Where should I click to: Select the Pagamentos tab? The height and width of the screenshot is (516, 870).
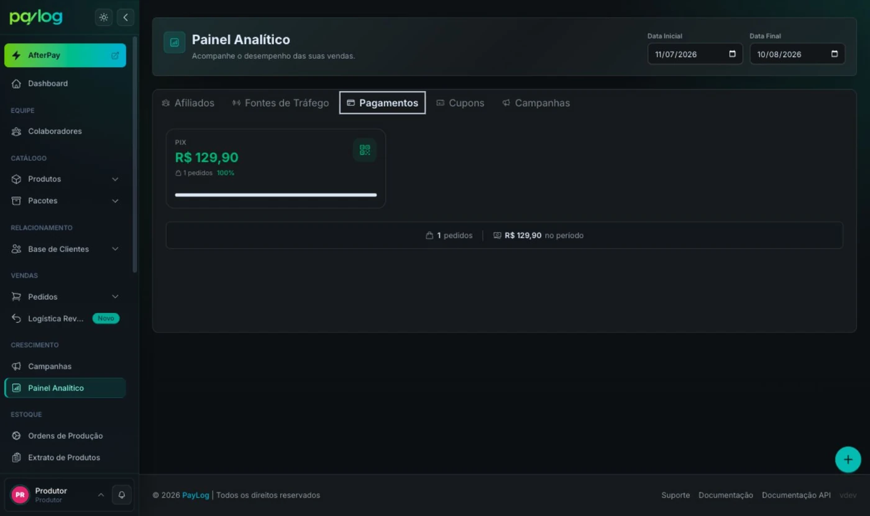point(382,103)
